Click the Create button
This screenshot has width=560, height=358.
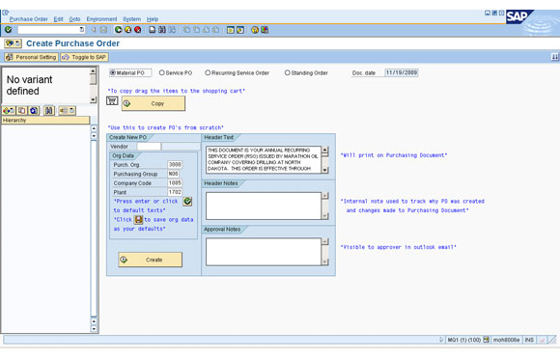(x=151, y=260)
